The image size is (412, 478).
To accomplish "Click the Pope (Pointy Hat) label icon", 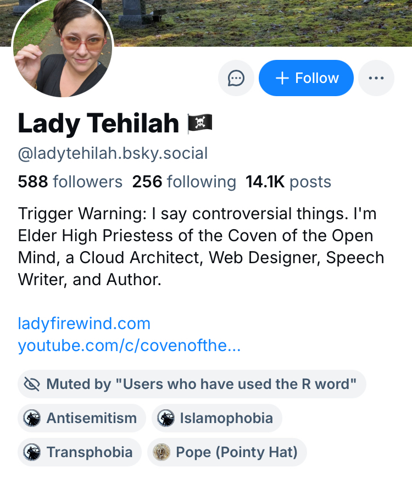I will (x=162, y=452).
